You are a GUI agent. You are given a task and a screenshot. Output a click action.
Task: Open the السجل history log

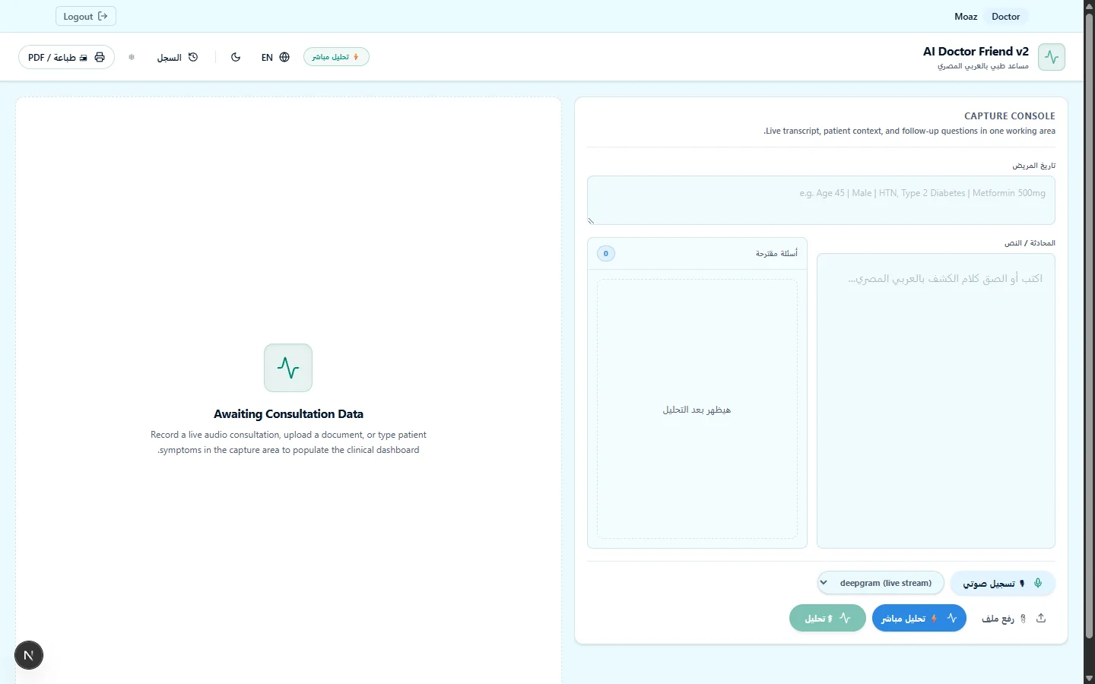coord(178,57)
